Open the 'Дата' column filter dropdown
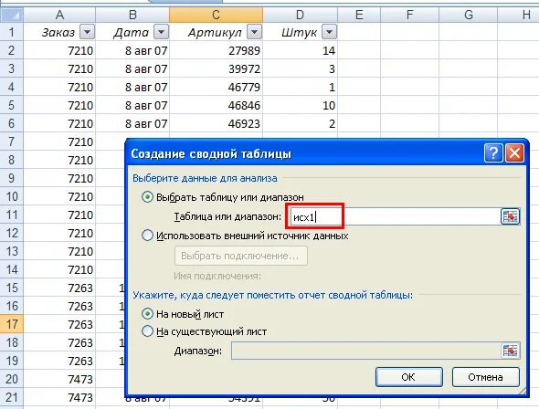539x409 pixels. click(x=161, y=32)
